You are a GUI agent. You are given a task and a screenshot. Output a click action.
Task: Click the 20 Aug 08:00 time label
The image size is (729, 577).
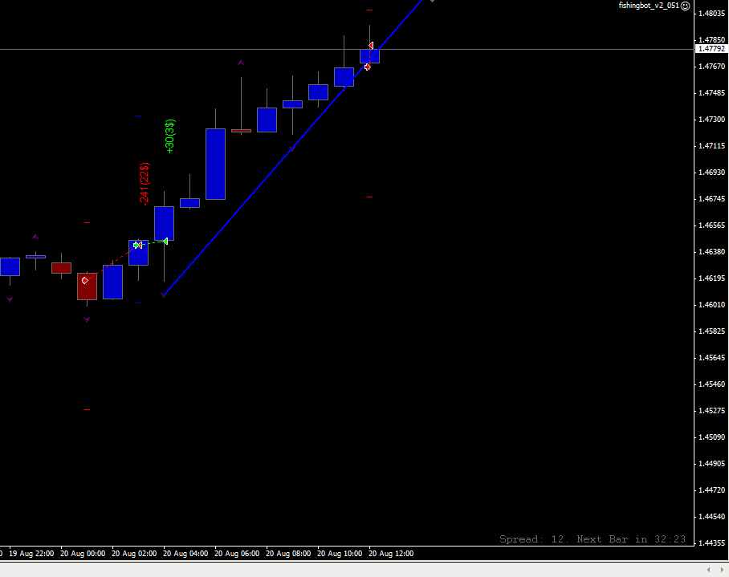click(x=288, y=553)
